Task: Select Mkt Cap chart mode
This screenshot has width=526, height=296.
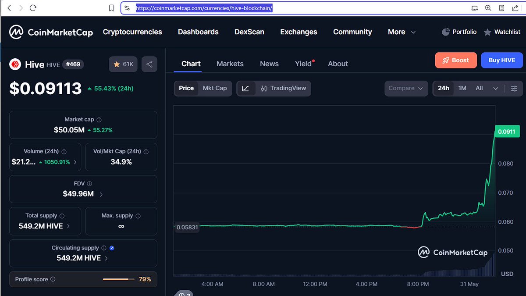Action: (x=215, y=88)
